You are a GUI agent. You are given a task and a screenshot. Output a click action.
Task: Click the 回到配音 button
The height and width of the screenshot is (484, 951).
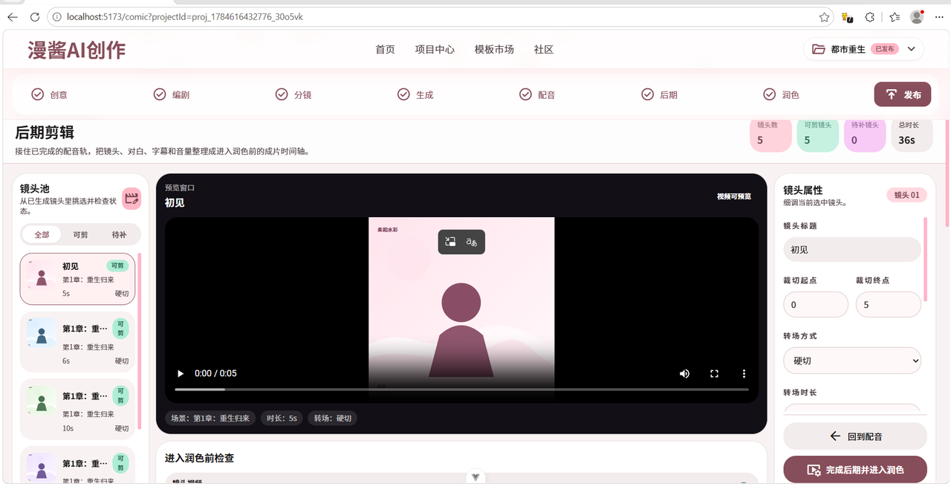[x=855, y=436]
